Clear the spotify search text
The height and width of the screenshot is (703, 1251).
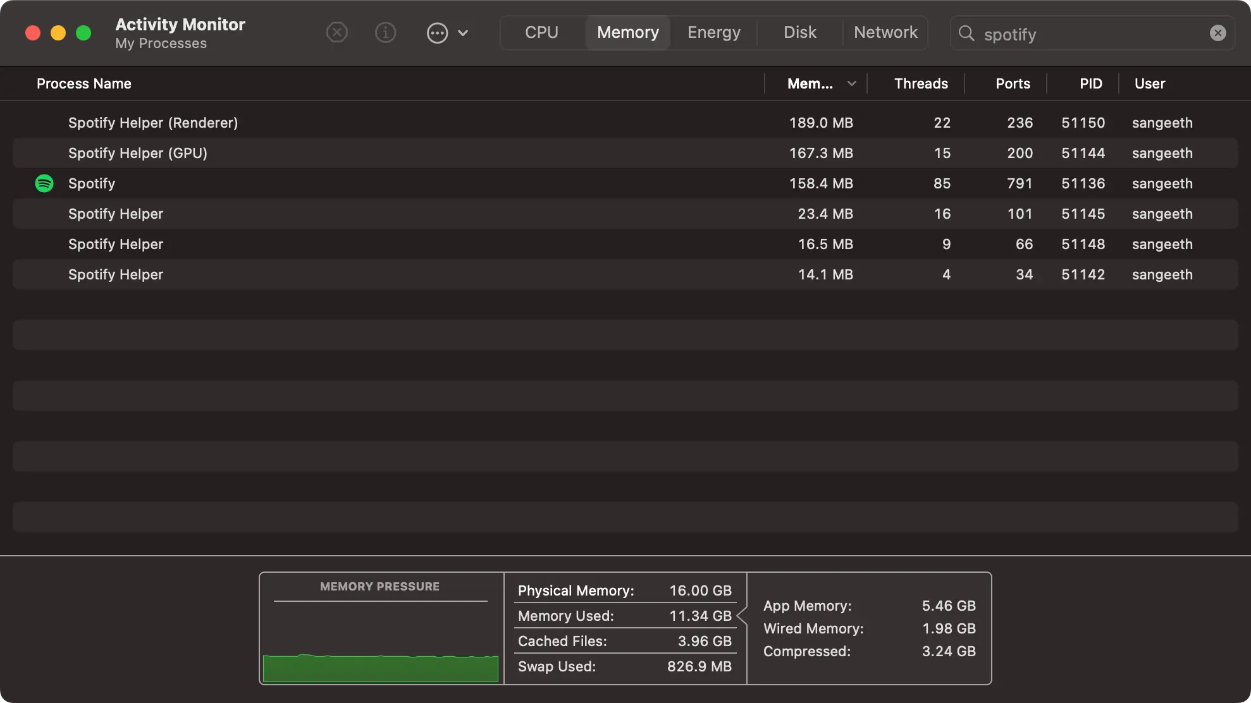tap(1218, 33)
